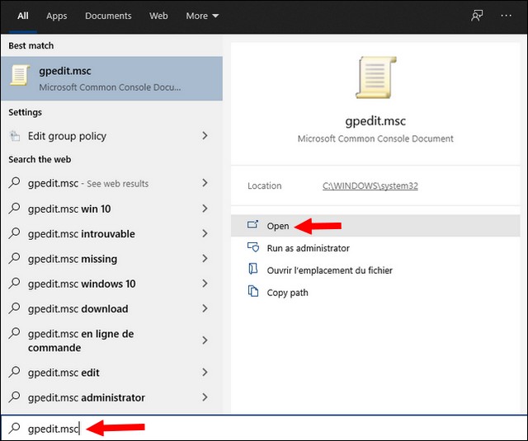The height and width of the screenshot is (441, 528).
Task: Click the Run as administrator shield icon
Action: (253, 247)
